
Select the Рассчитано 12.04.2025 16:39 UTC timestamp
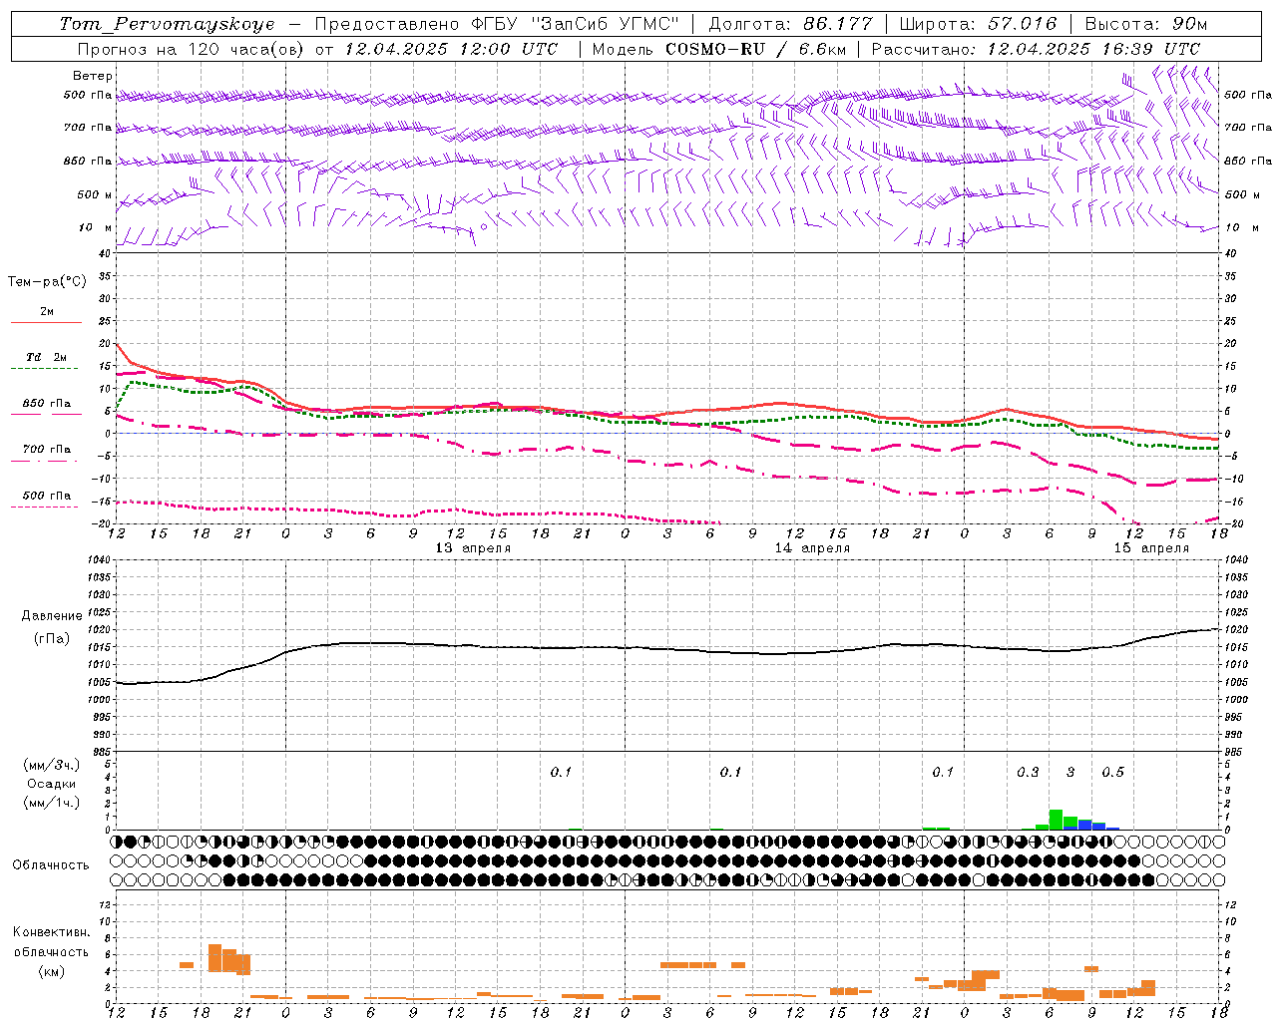[x=1036, y=49]
